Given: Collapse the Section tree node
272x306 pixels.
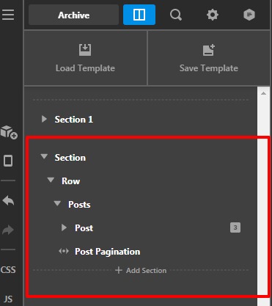Looking at the screenshot, I should pyautogui.click(x=44, y=156).
